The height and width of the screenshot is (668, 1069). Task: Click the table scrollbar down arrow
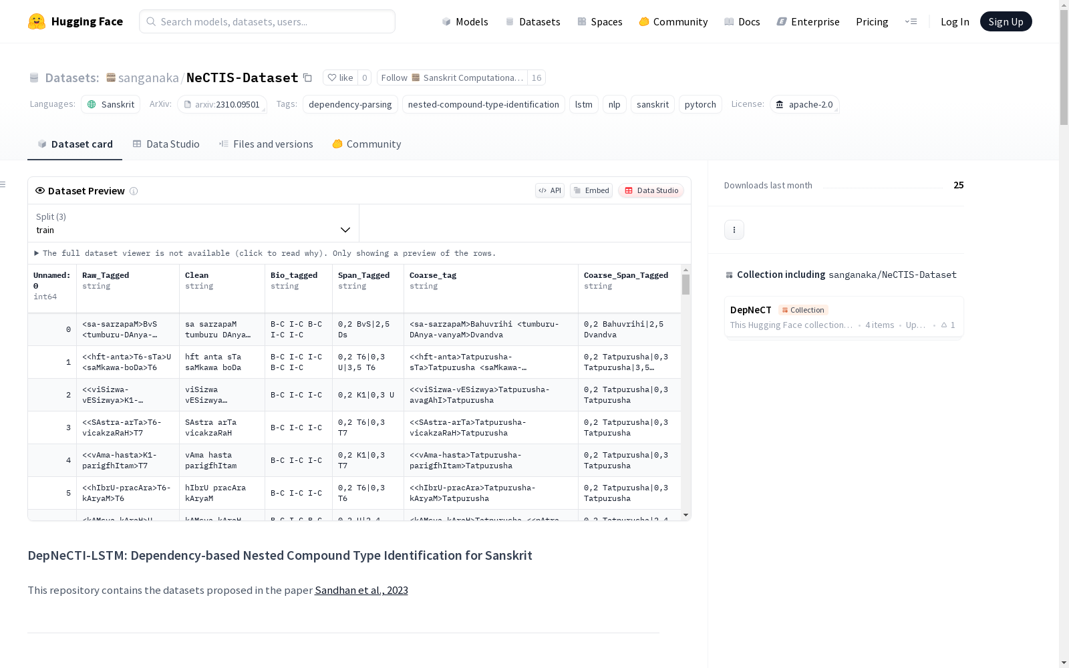point(685,515)
